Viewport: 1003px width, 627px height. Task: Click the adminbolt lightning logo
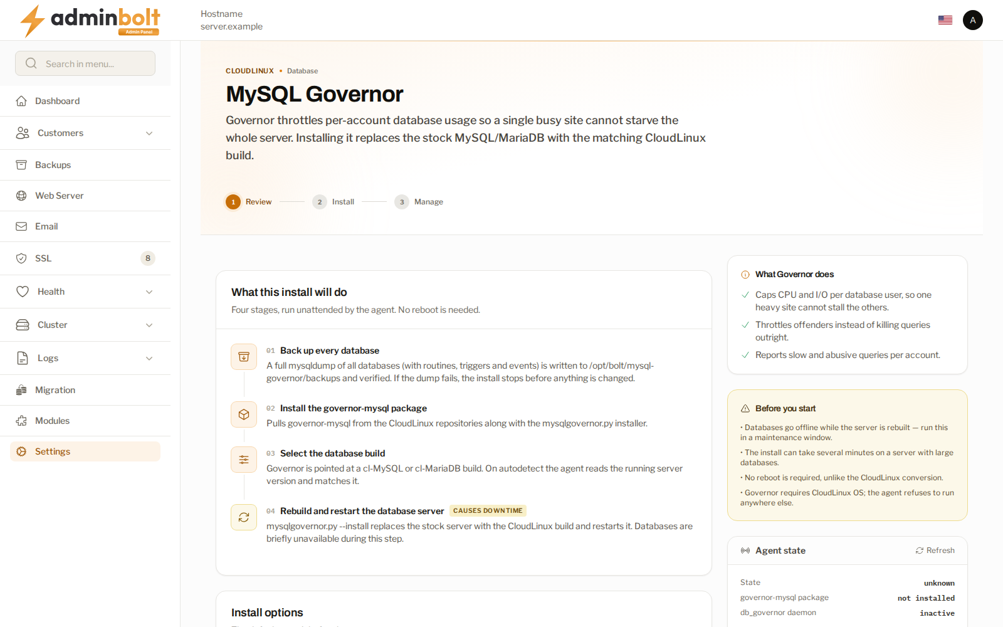click(x=90, y=21)
